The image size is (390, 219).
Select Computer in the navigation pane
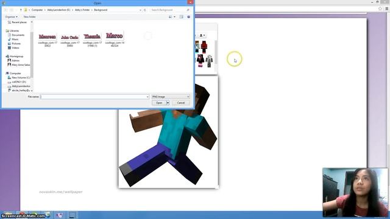coord(13,74)
